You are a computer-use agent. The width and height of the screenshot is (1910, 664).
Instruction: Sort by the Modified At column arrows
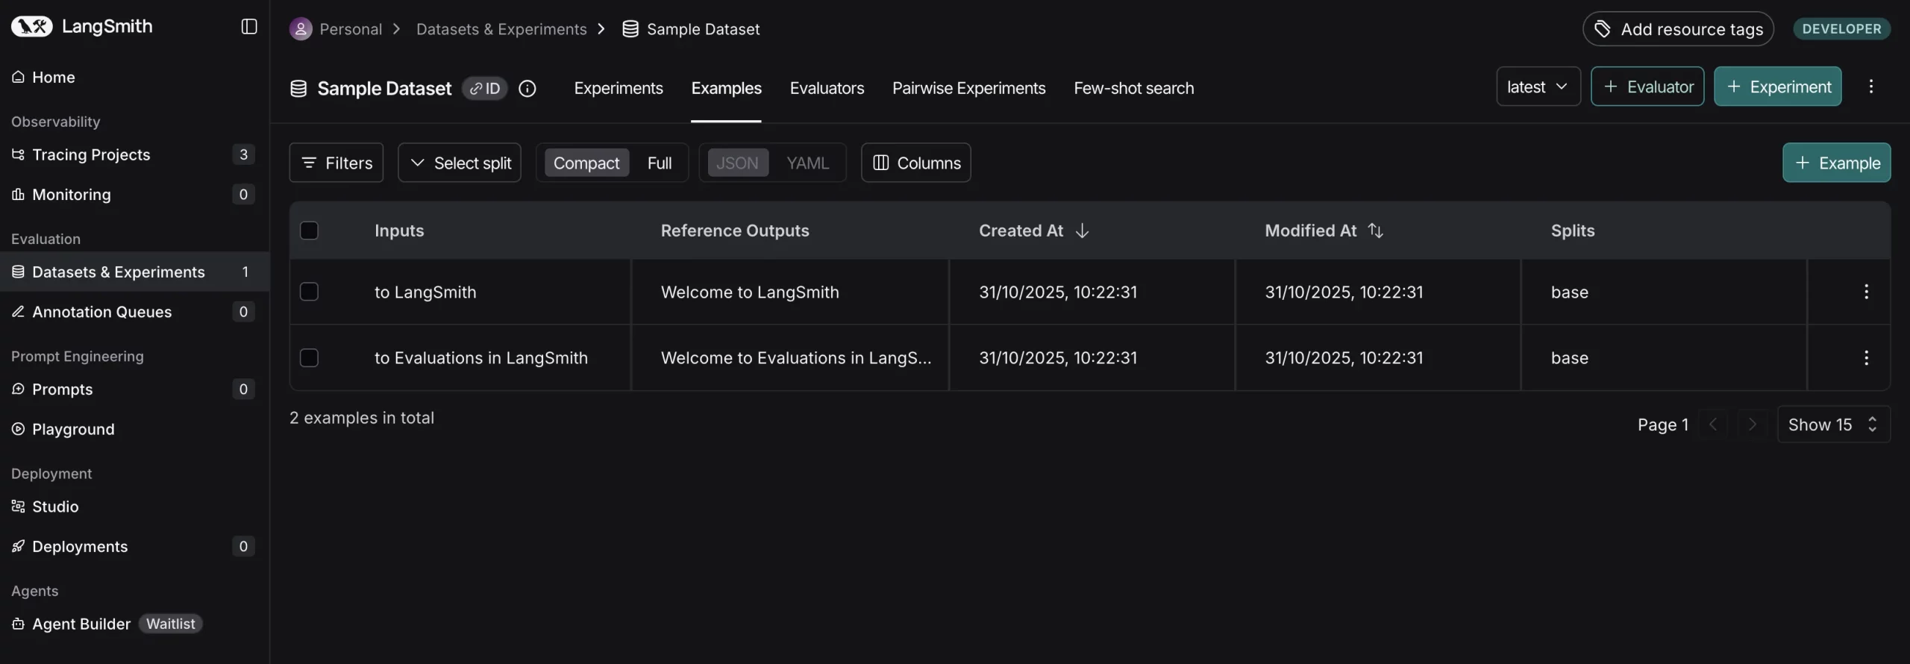1375,231
